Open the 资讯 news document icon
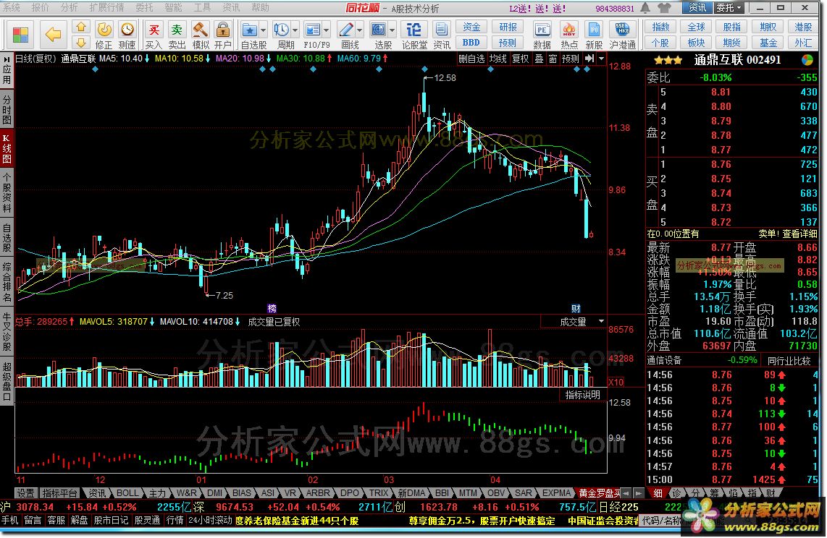 pyautogui.click(x=442, y=30)
